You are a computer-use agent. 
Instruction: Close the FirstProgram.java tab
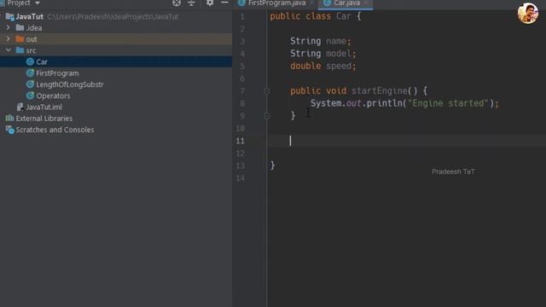(311, 3)
